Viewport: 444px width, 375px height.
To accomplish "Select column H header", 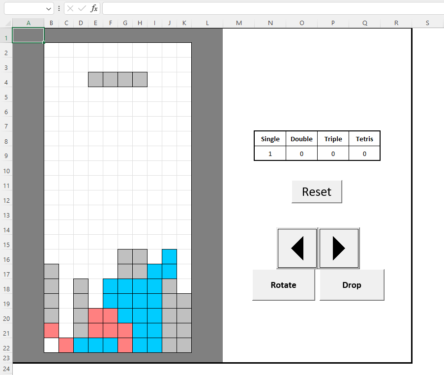I will click(x=140, y=23).
